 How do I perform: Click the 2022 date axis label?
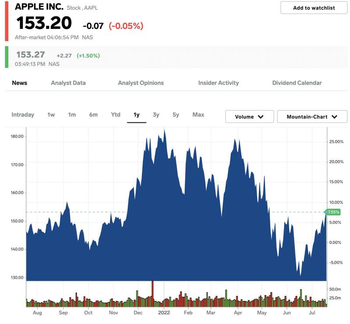(164, 313)
